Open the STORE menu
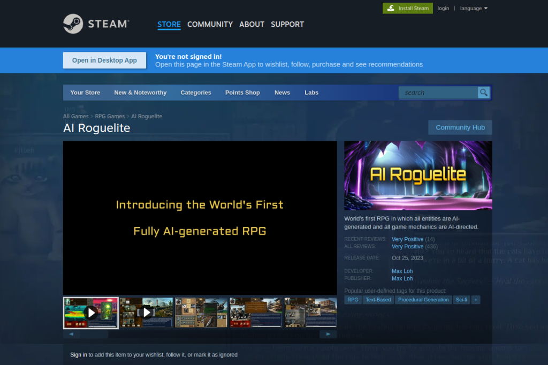 pyautogui.click(x=169, y=25)
